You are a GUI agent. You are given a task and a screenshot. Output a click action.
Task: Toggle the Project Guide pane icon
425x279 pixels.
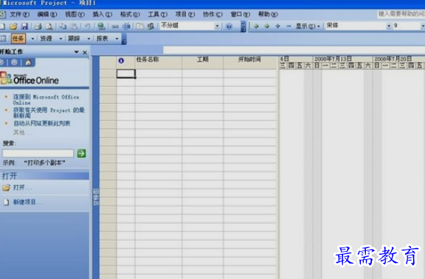point(3,38)
